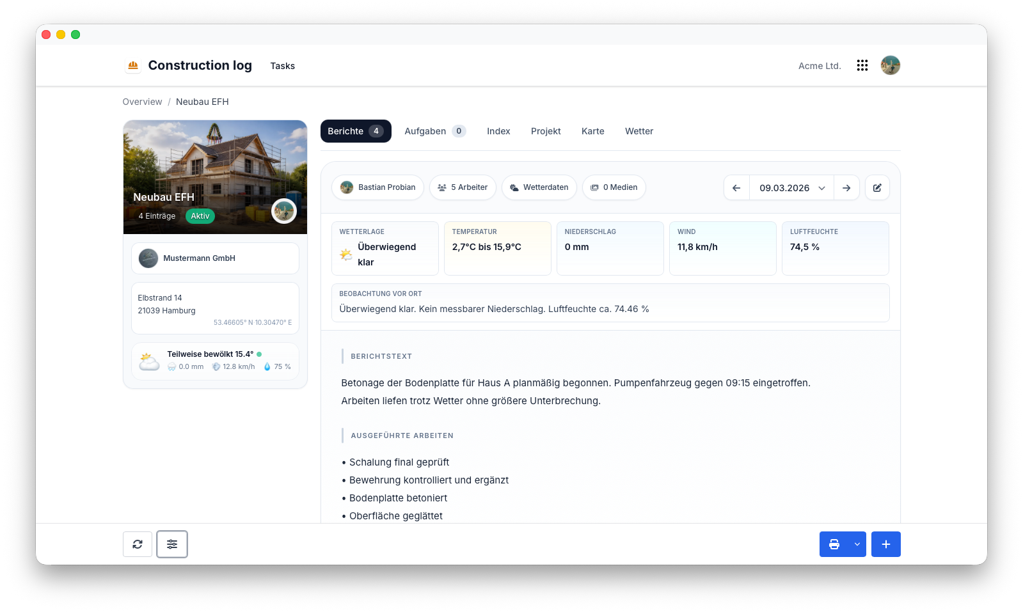Click the Ausgeführte Arbeiten section heading

tap(402, 435)
